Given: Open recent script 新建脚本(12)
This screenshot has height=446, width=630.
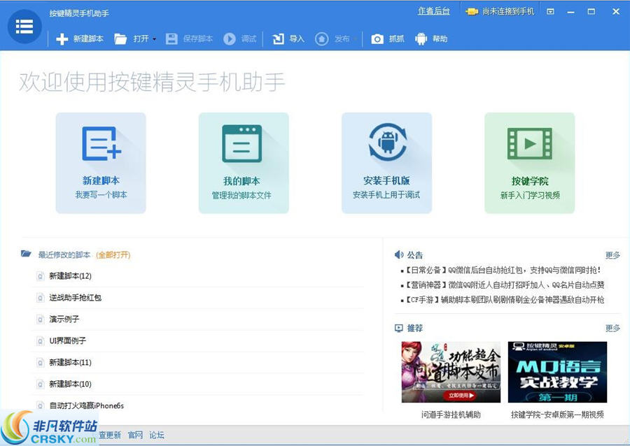Looking at the screenshot, I should (70, 276).
